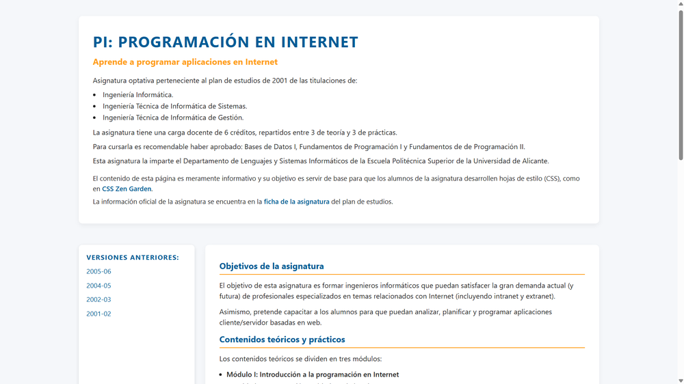Click the scrollbar up arrow
Screen dimensions: 684x384
(680, 4)
